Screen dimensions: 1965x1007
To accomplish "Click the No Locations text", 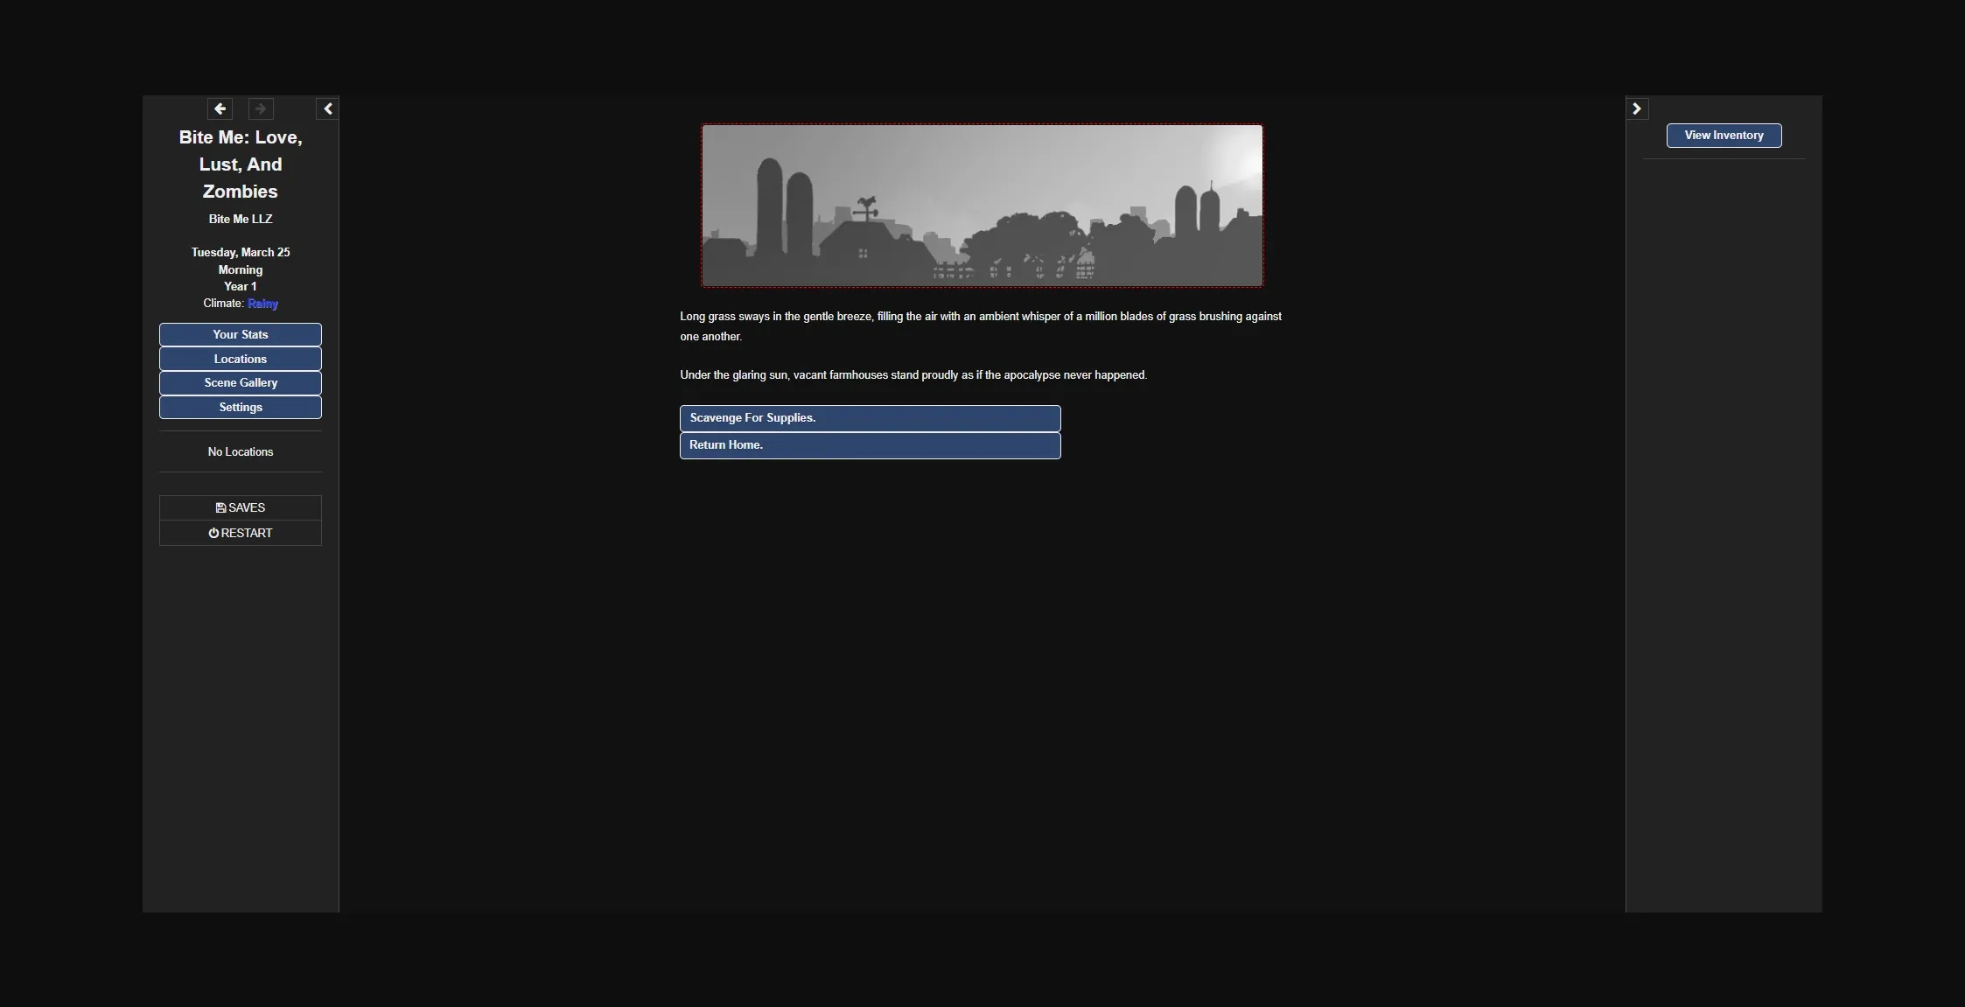I will click(x=241, y=451).
